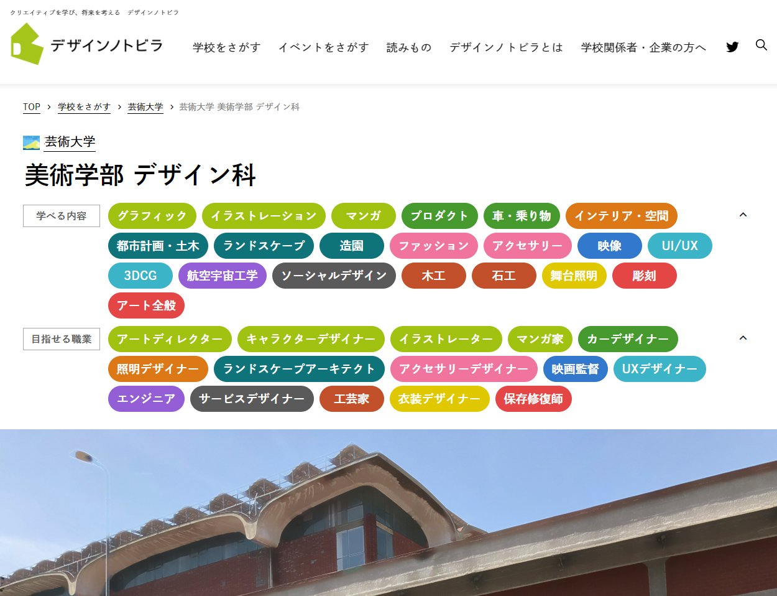Click the マンガ家 career tag
Viewport: 777px width, 596px height.
click(x=540, y=339)
